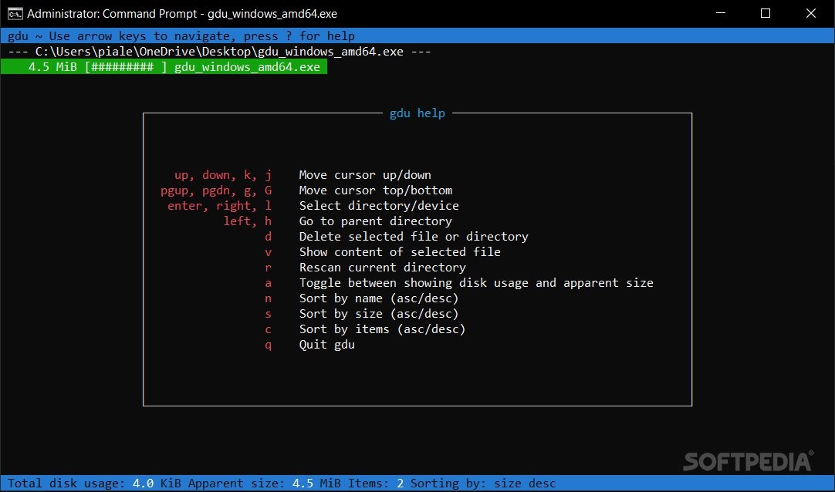This screenshot has height=492, width=835.
Task: Click 'Rescan current directory' description
Action: pos(382,268)
